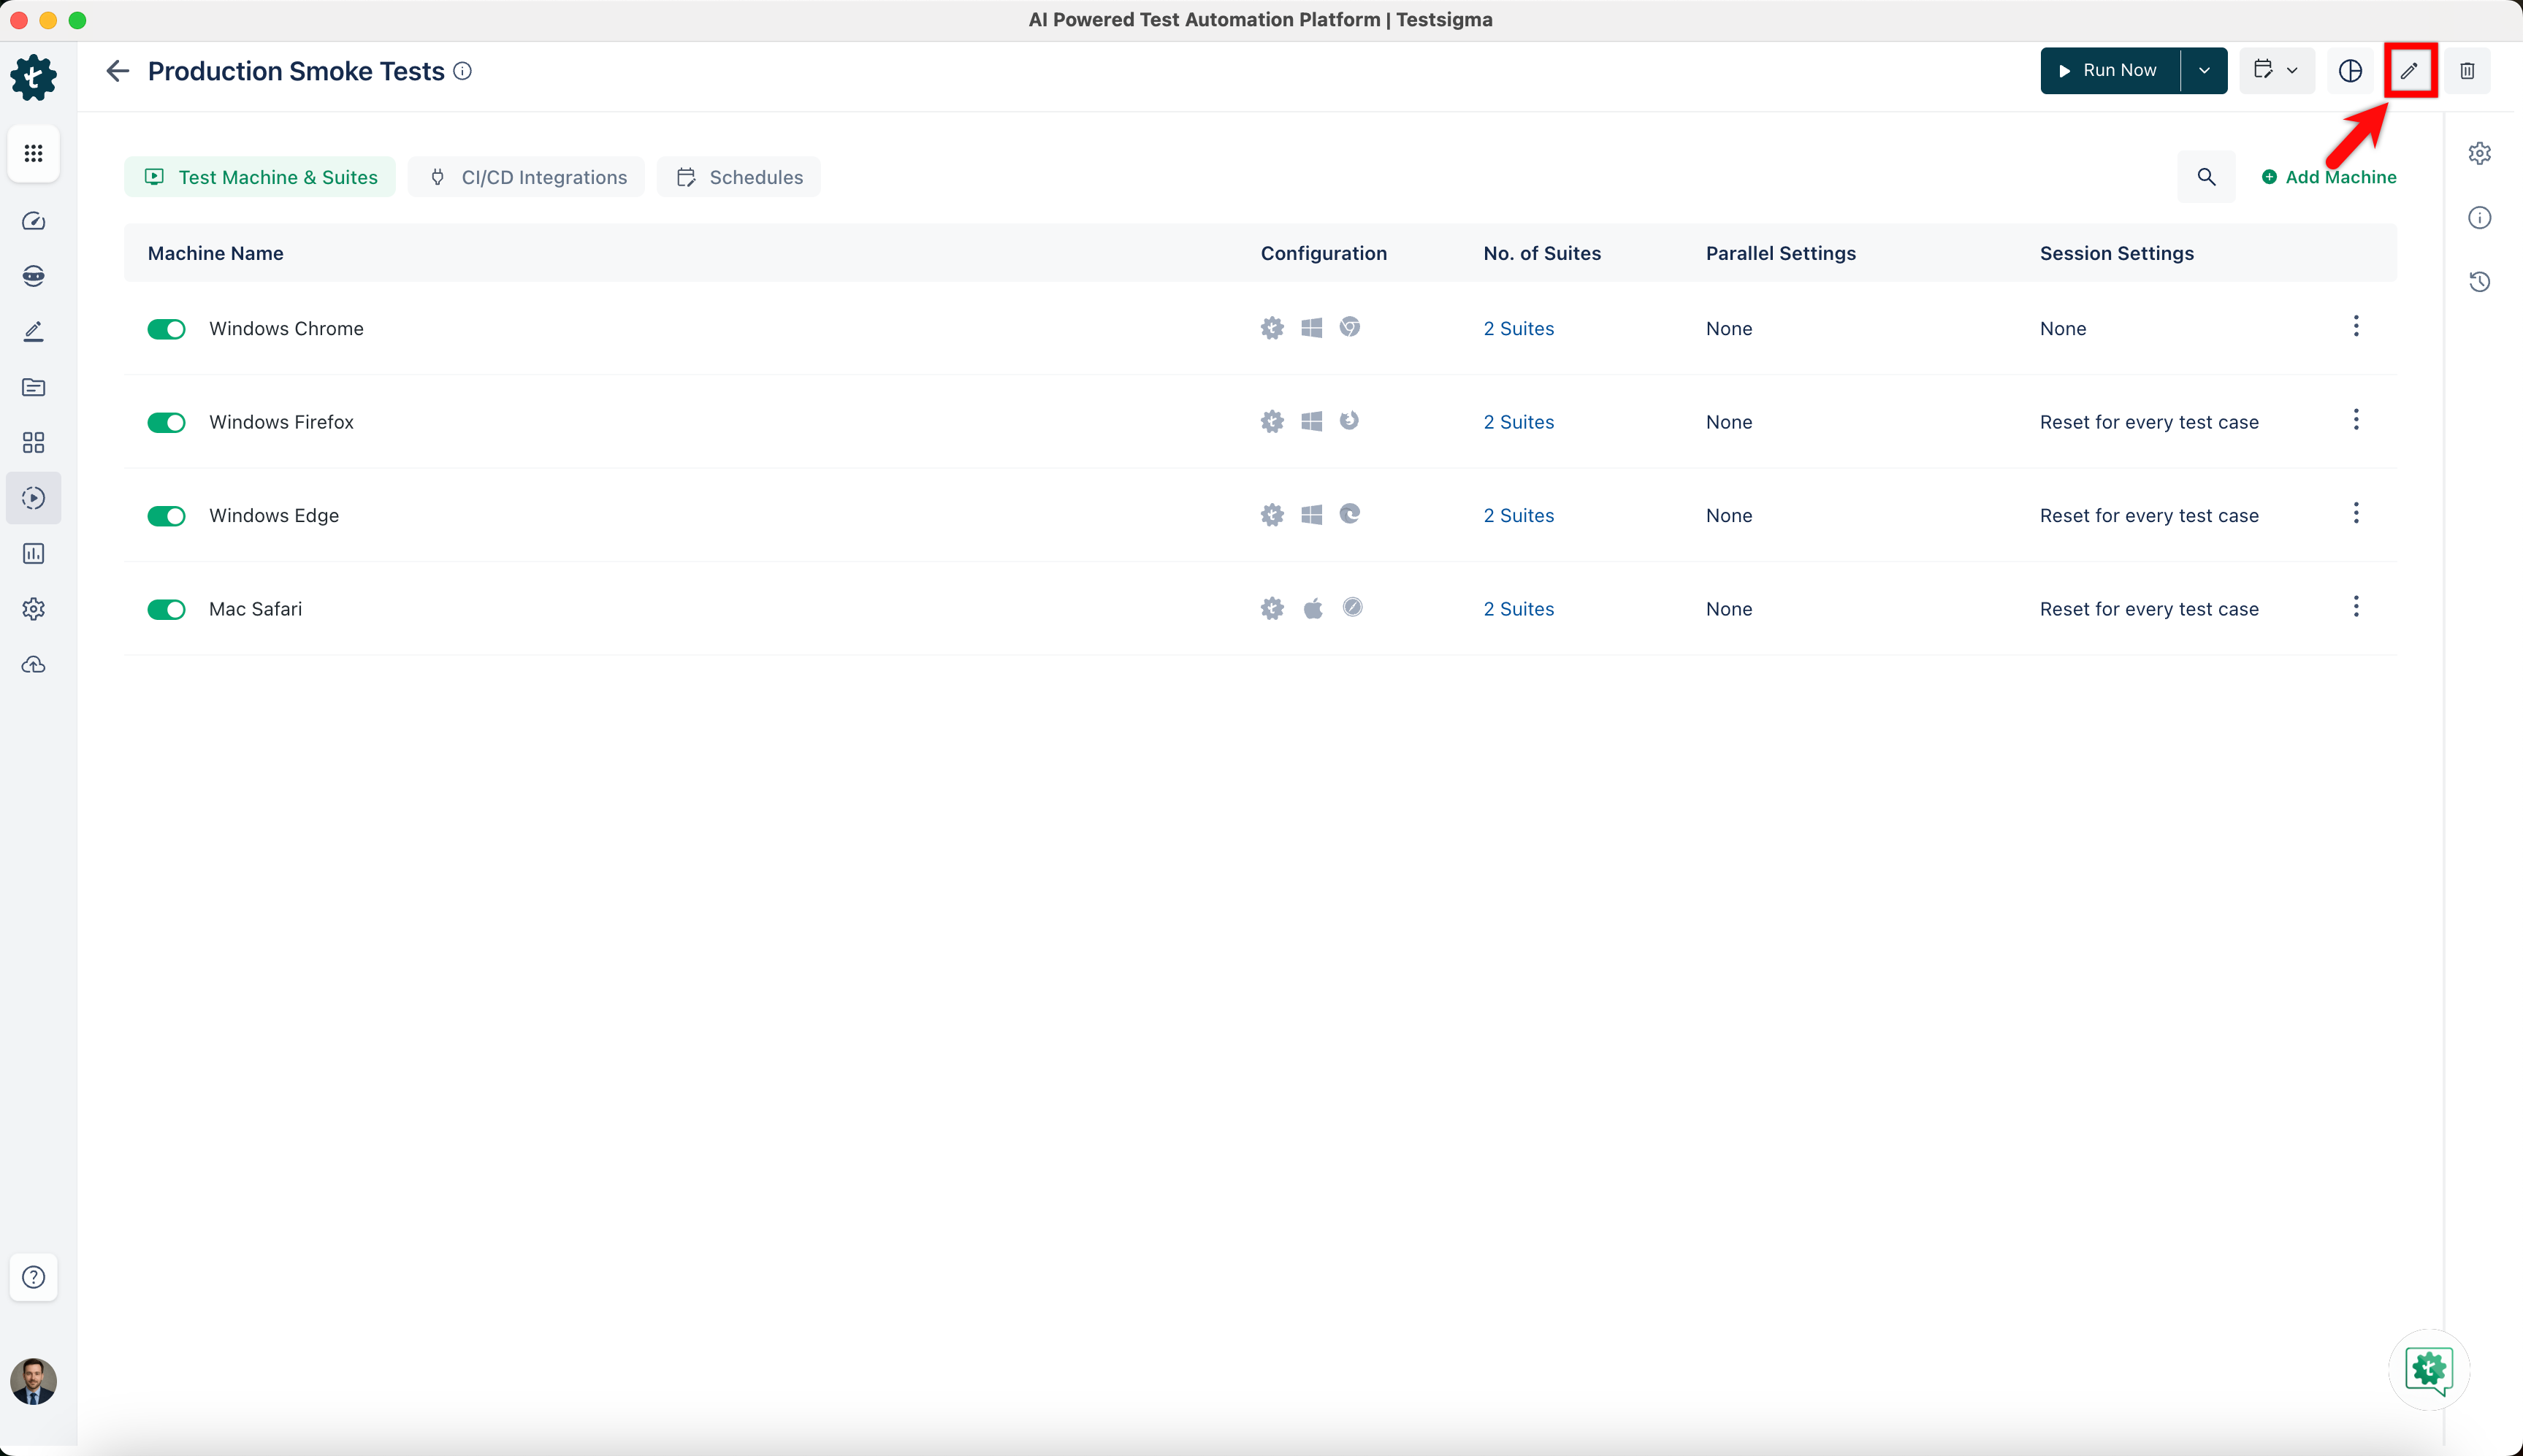Image resolution: width=2523 pixels, height=1456 pixels.
Task: Click the Run Now button
Action: pos(2110,71)
